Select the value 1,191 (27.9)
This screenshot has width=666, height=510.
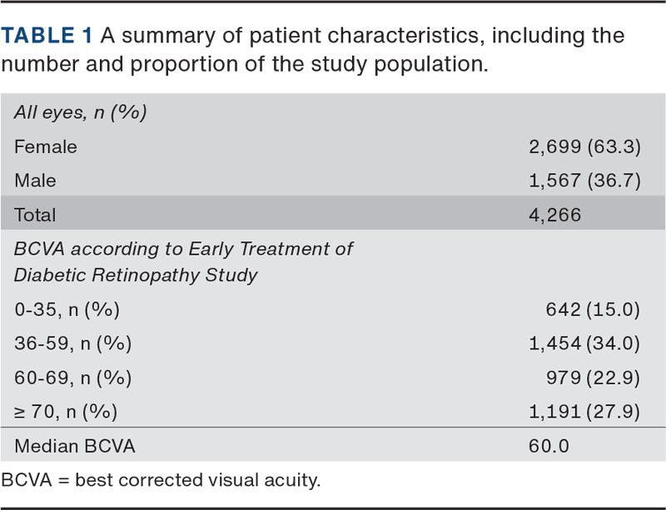(584, 412)
